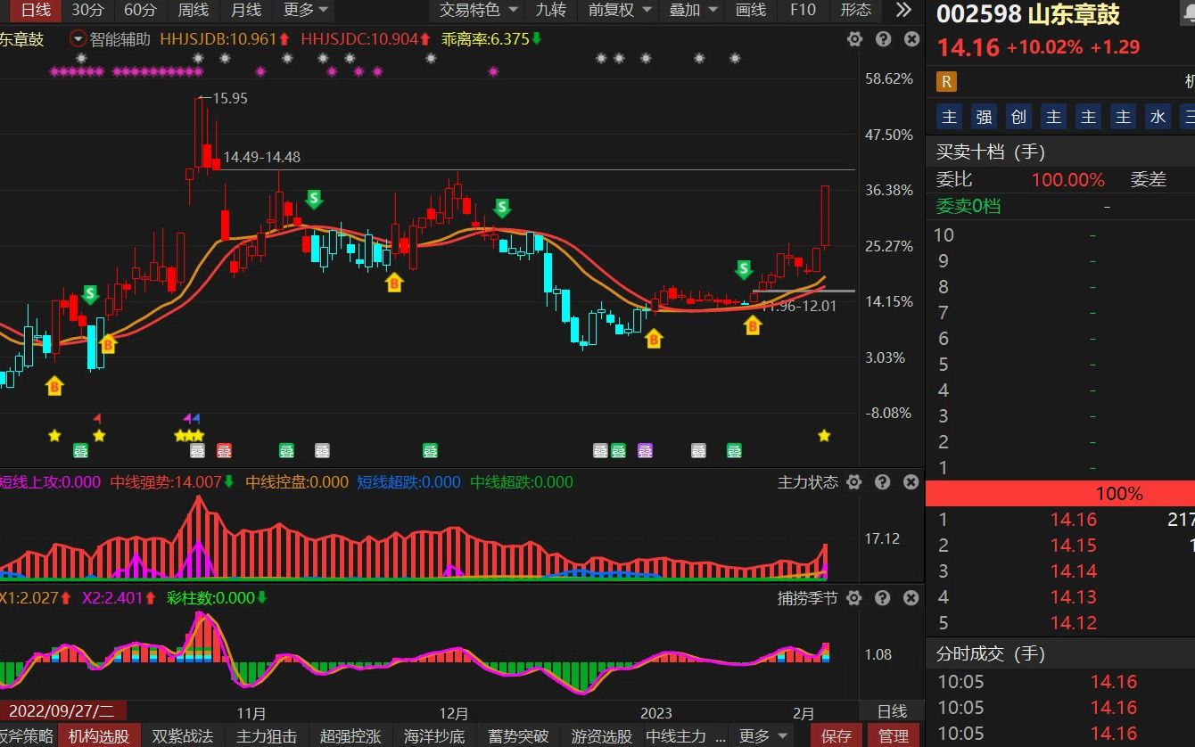1195x747 pixels.
Task: Click the 委卖0档 label
Action: (x=968, y=206)
